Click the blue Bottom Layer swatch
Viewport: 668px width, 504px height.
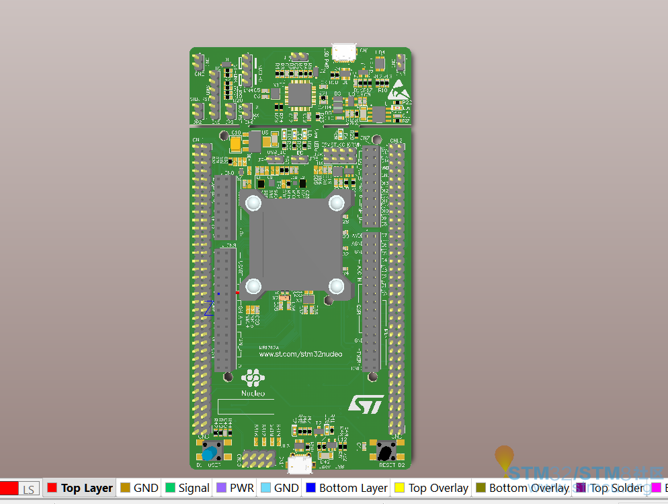[311, 488]
